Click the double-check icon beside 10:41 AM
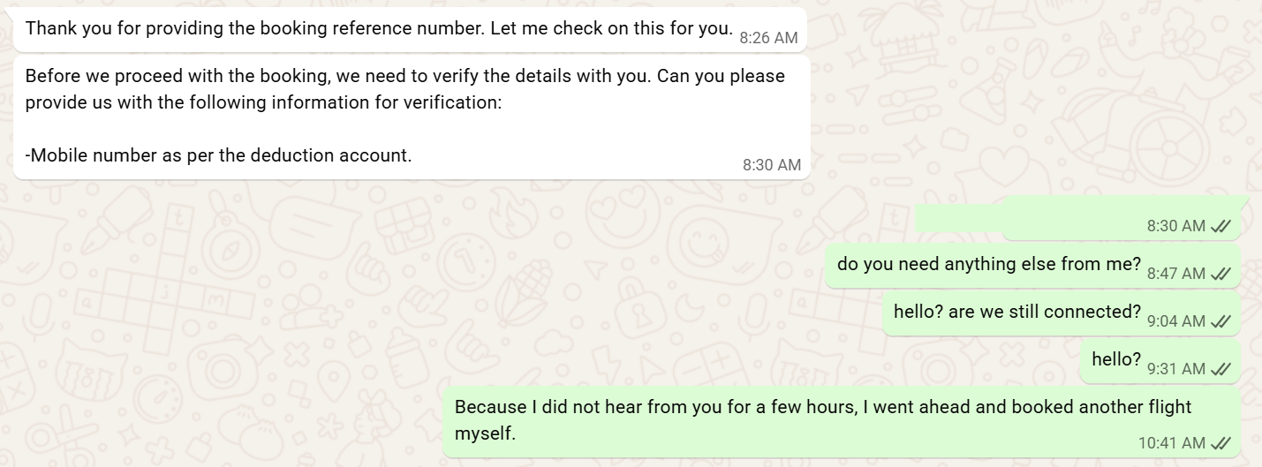1262x467 pixels. pos(1221,443)
